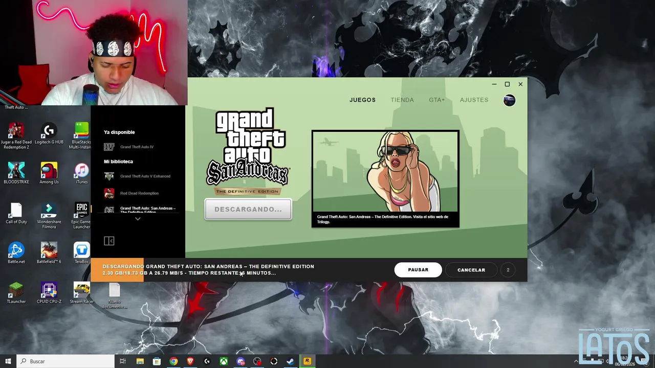Image resolution: width=655 pixels, height=368 pixels.
Task: Select Grand Theft Auto V Enhanced
Action: click(145, 176)
